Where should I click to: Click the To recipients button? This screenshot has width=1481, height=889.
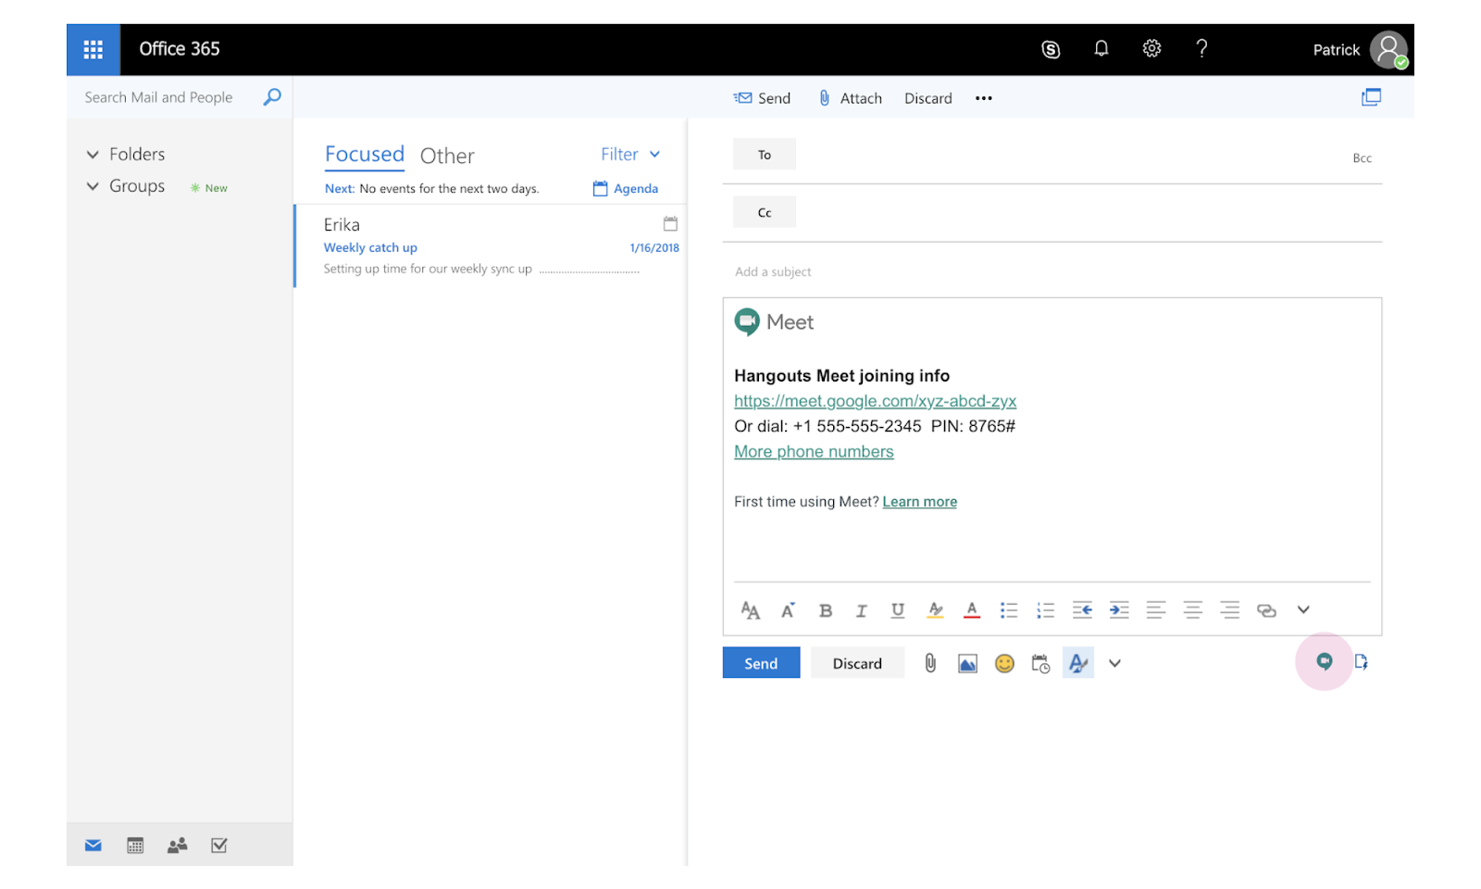click(765, 155)
